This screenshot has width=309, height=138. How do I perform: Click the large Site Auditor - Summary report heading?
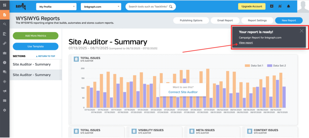tap(108, 42)
